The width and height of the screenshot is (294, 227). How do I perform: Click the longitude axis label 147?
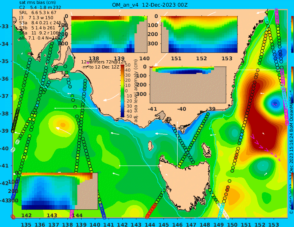coord(191,224)
